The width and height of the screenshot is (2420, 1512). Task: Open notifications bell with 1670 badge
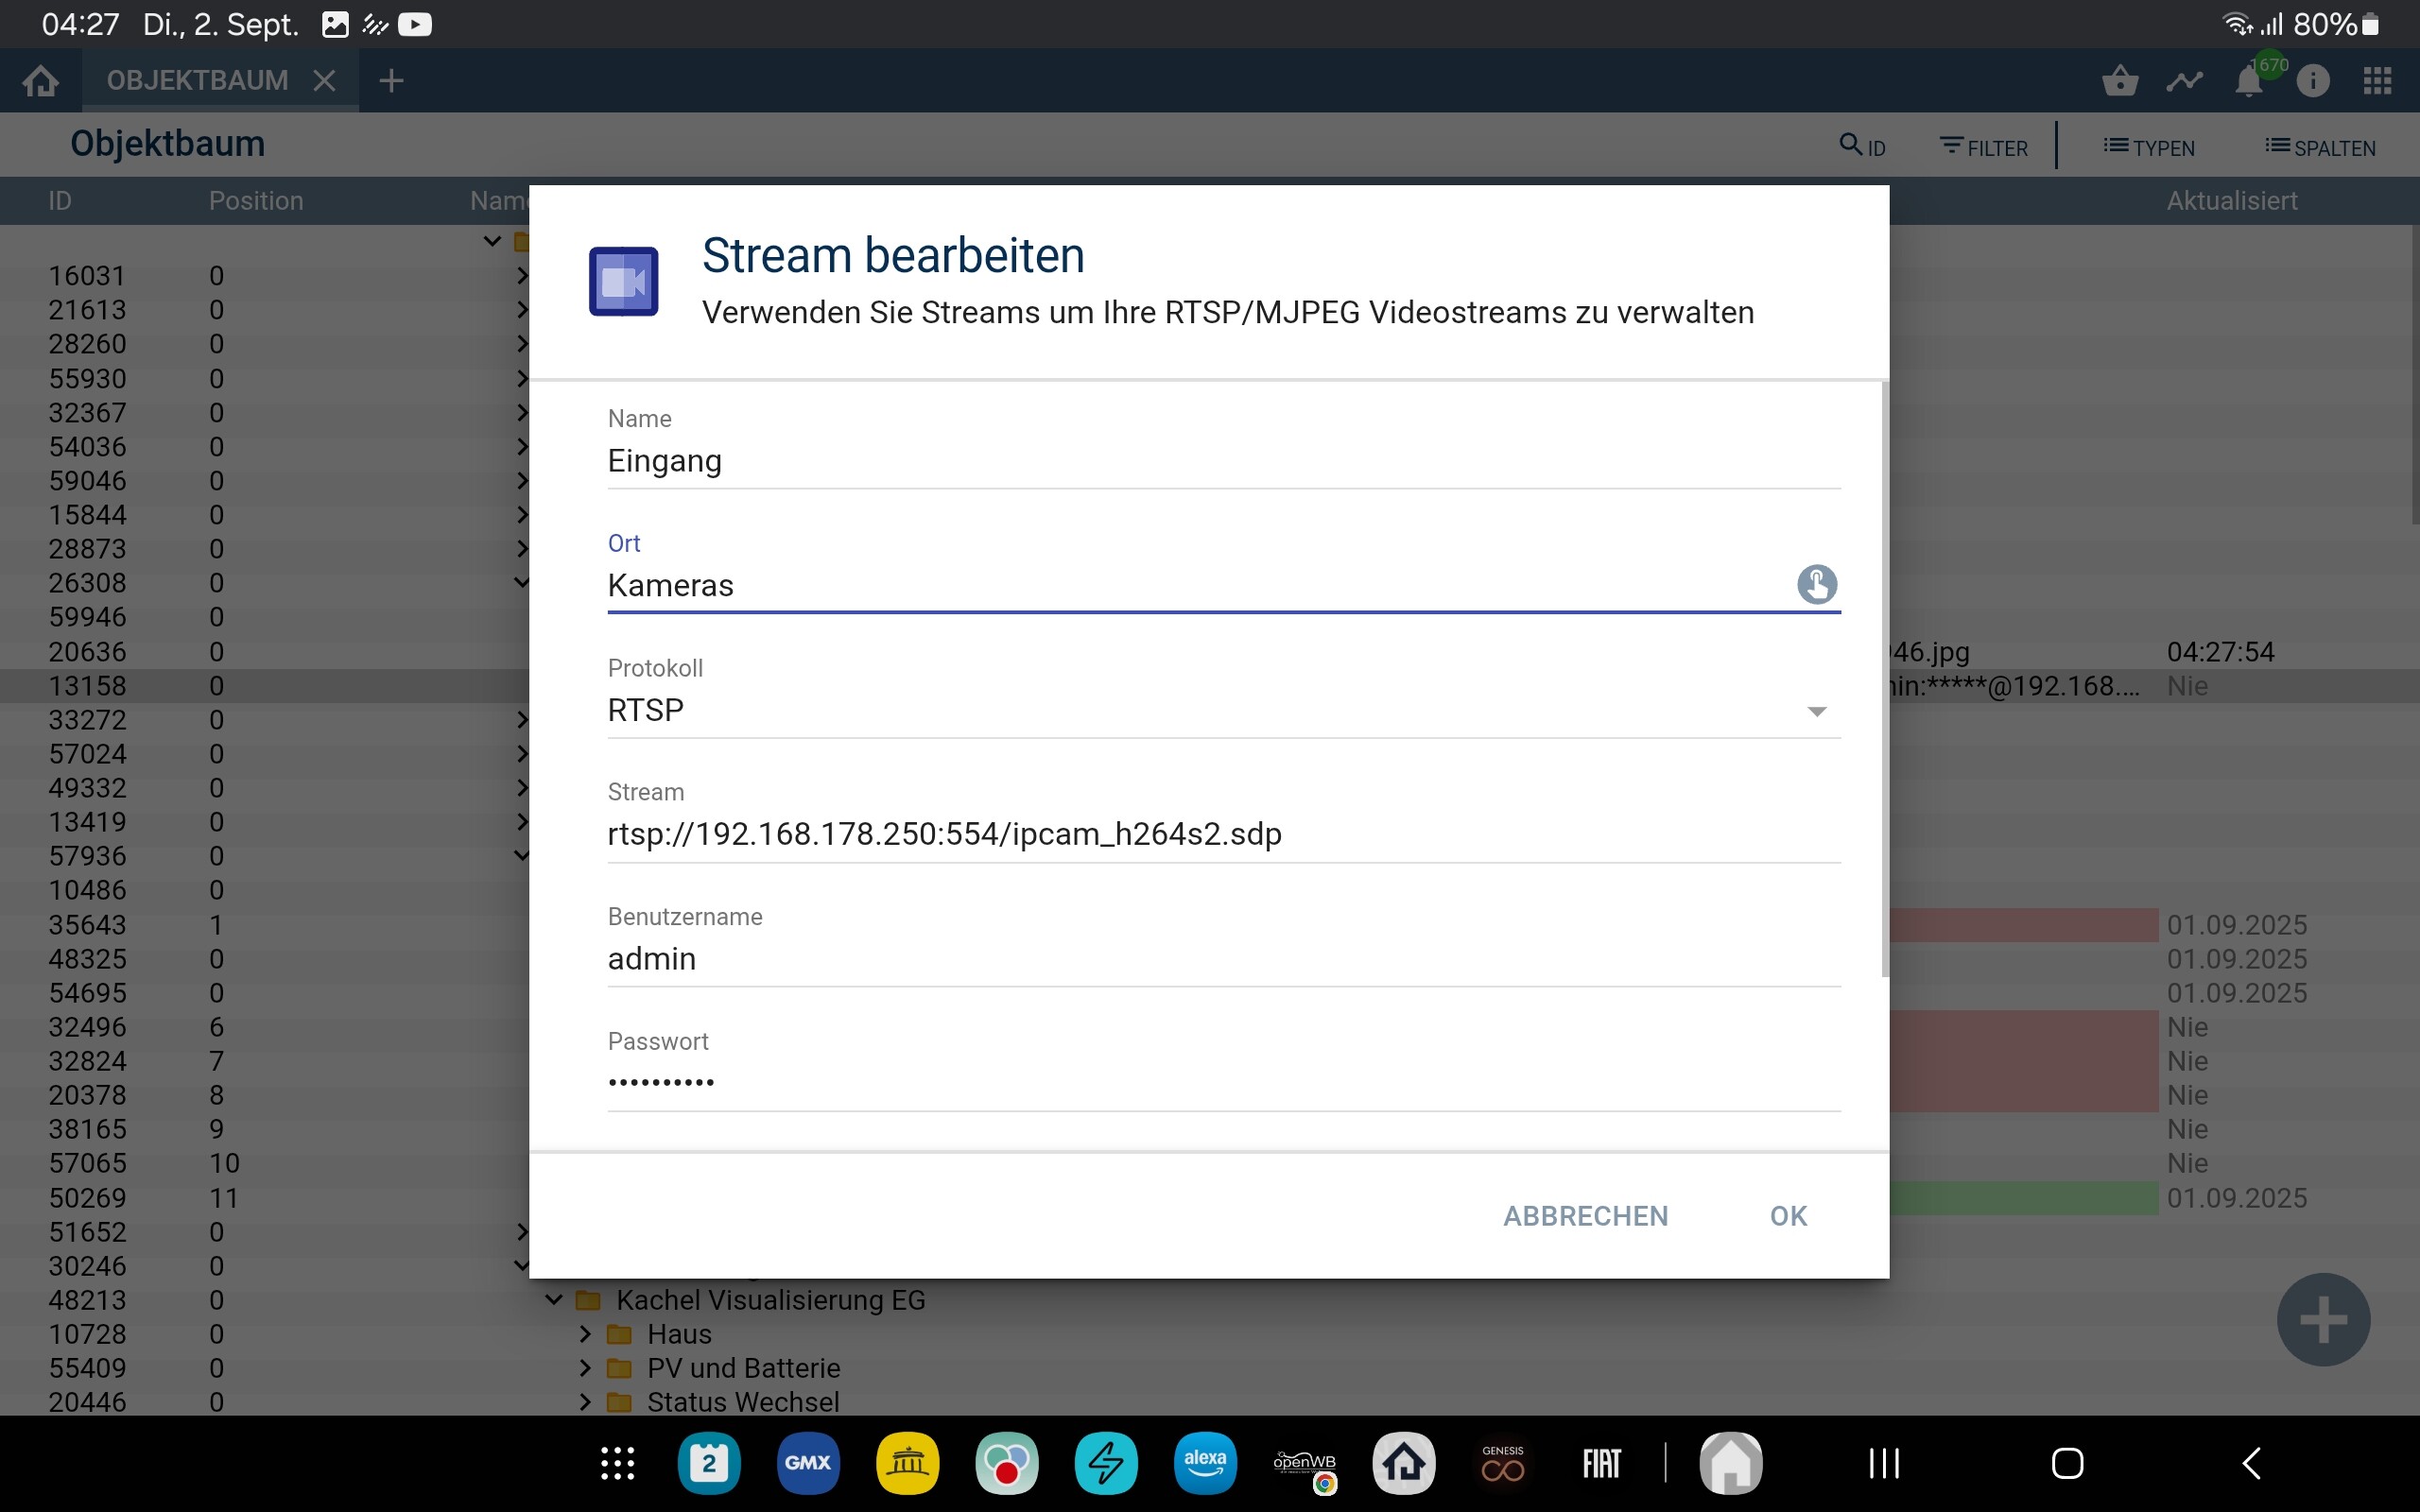coord(2249,81)
